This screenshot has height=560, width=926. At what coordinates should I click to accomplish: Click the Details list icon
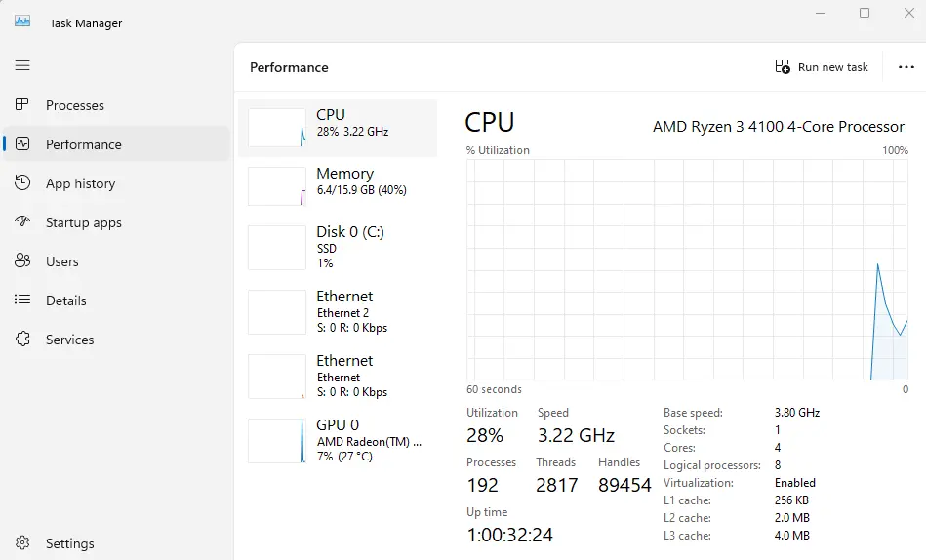(x=22, y=300)
